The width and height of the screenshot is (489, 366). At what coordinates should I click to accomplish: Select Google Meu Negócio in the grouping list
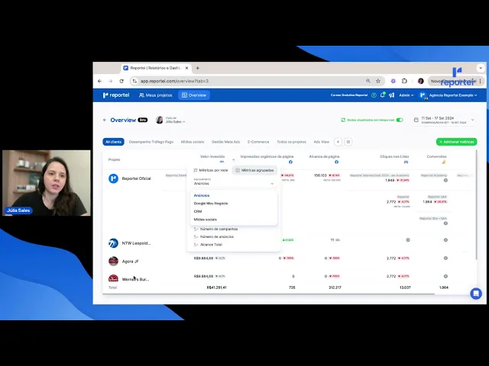tap(211, 204)
